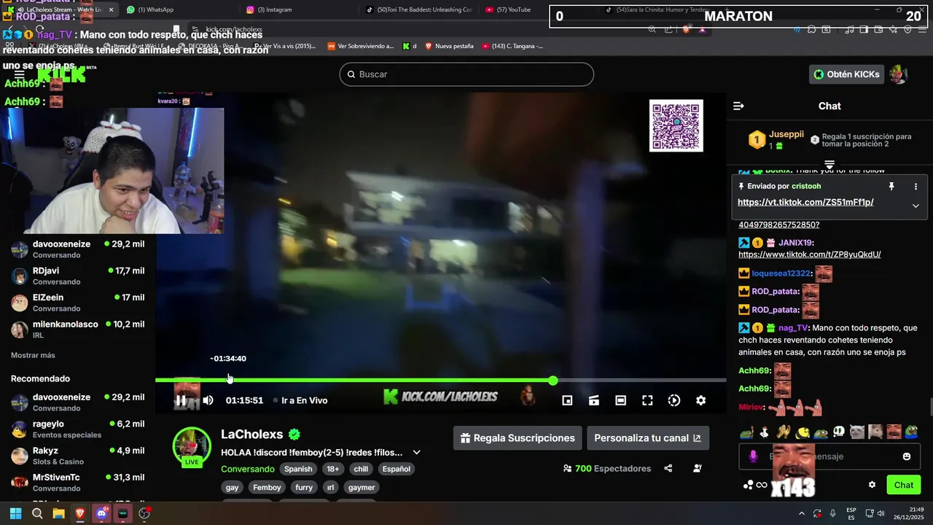Click Mostrar más in sidebar
Screen dimensions: 933x525
[33, 355]
